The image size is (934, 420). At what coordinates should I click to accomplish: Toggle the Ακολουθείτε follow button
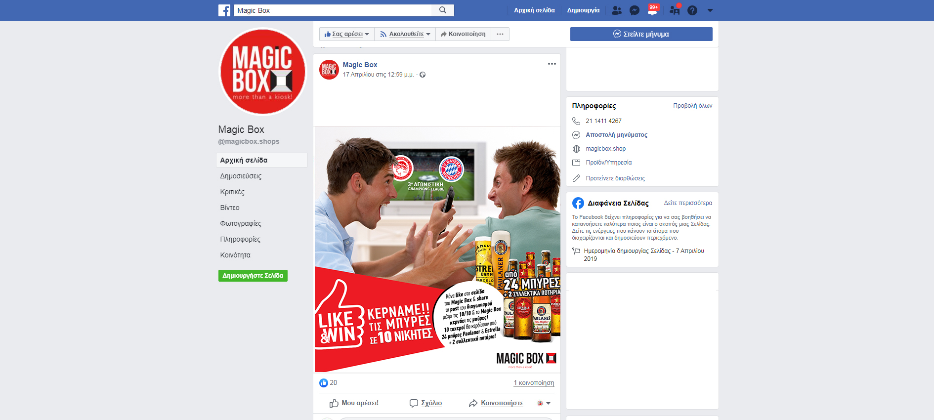pos(405,34)
